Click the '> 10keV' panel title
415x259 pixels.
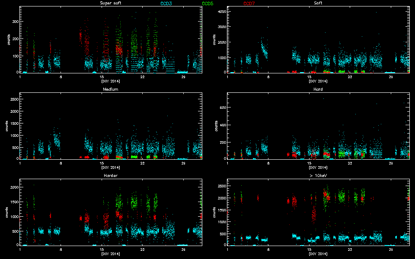[x=318, y=176]
